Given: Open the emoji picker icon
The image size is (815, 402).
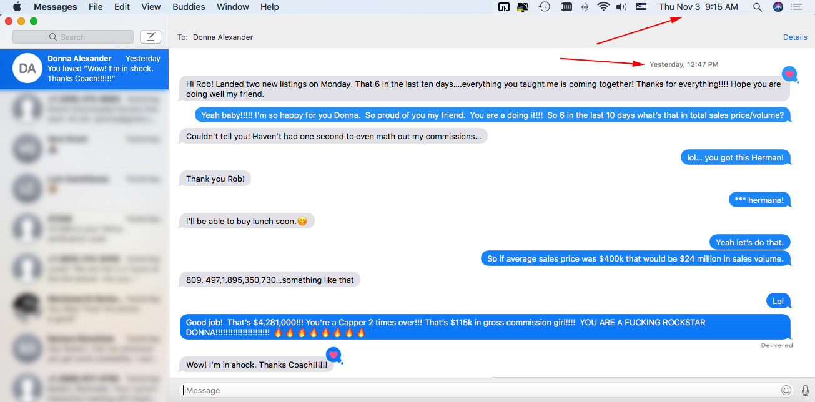Looking at the screenshot, I should 786,390.
